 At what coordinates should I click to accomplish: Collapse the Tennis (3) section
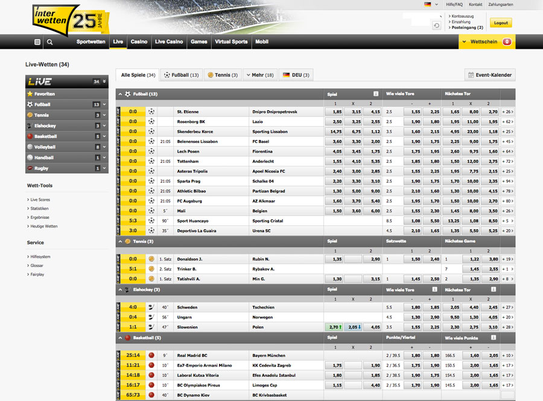pyautogui.click(x=120, y=241)
